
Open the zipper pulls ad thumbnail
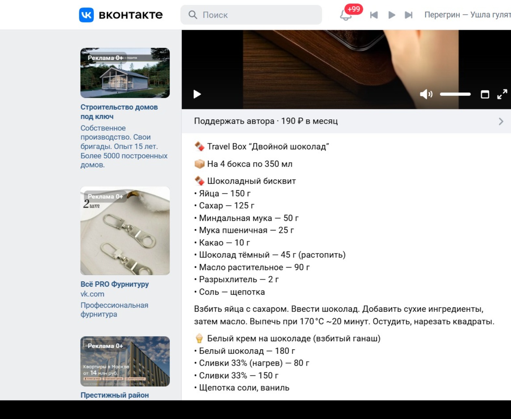(125, 231)
